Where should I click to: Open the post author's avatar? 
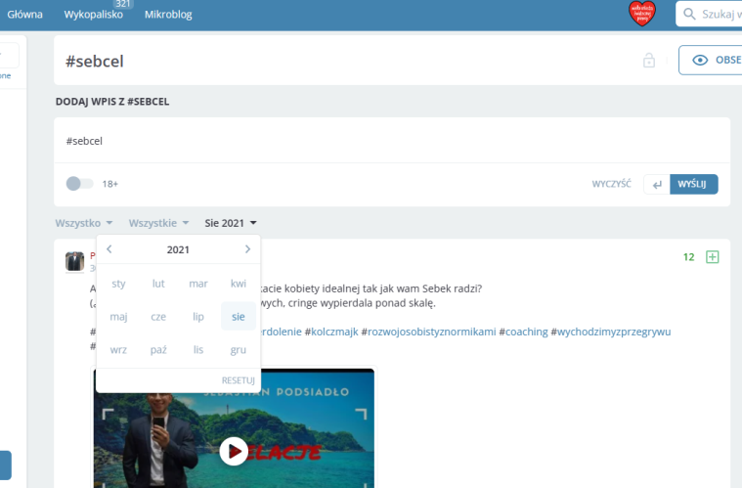tap(74, 261)
